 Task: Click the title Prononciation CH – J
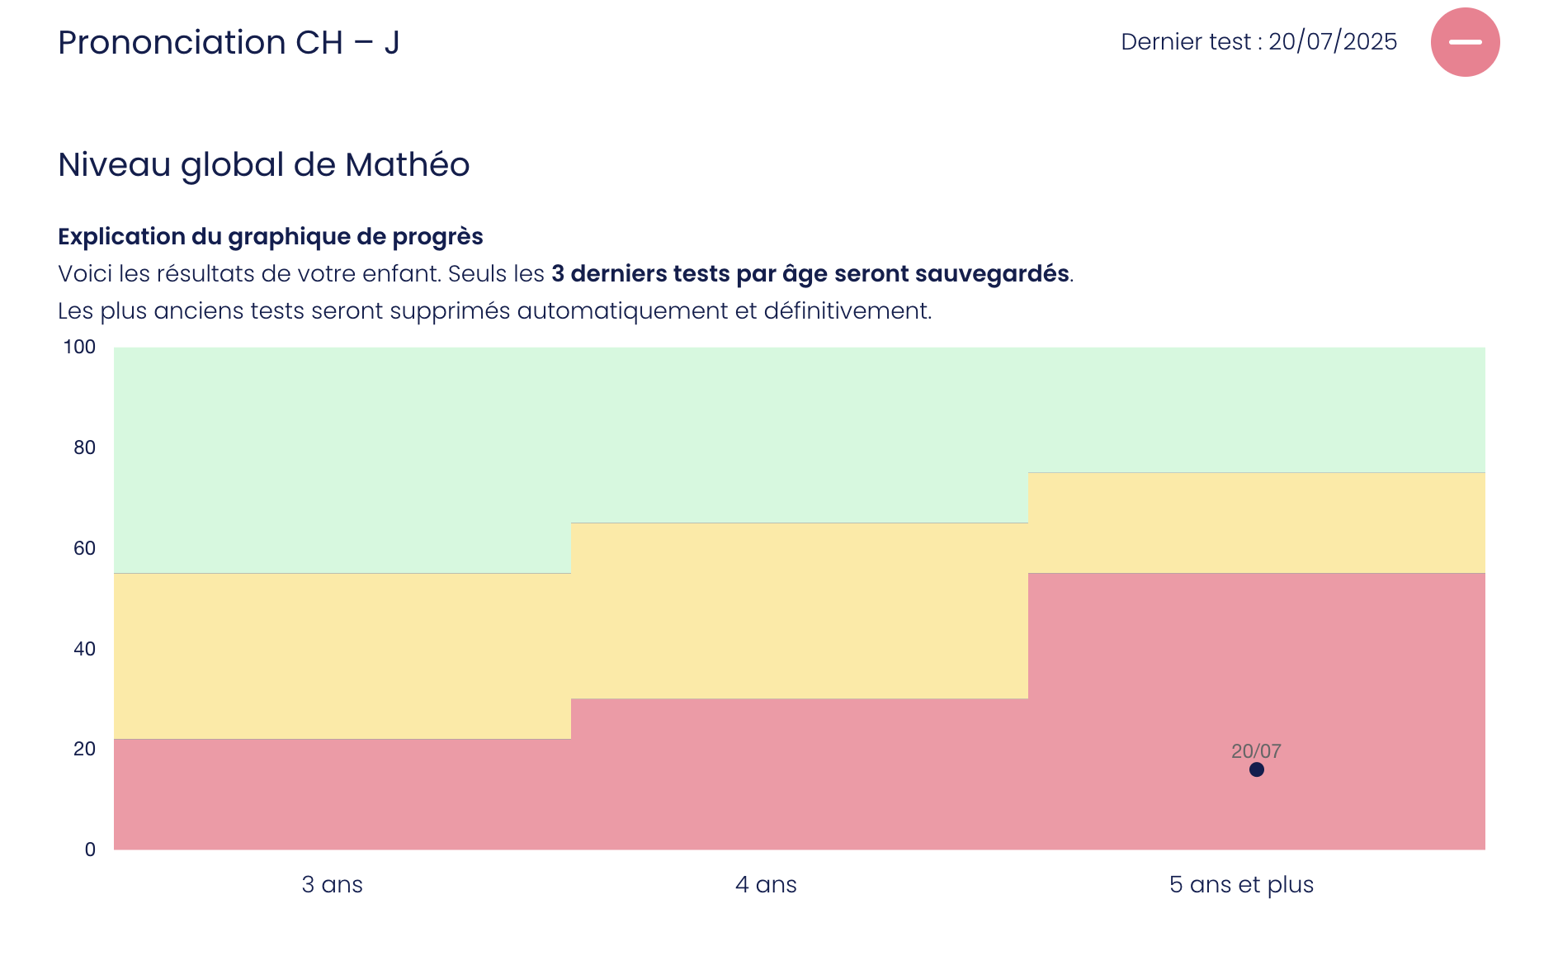coord(228,42)
